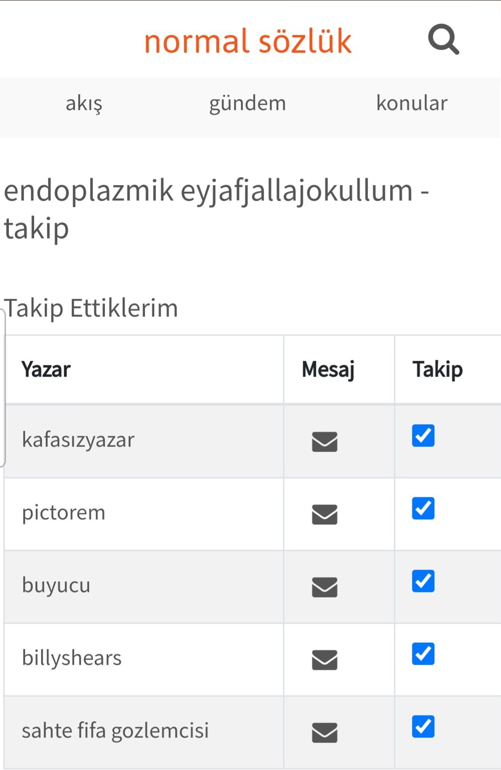Uncheck follow for sahte fifa gozlemcisi
The height and width of the screenshot is (770, 501).
(423, 726)
